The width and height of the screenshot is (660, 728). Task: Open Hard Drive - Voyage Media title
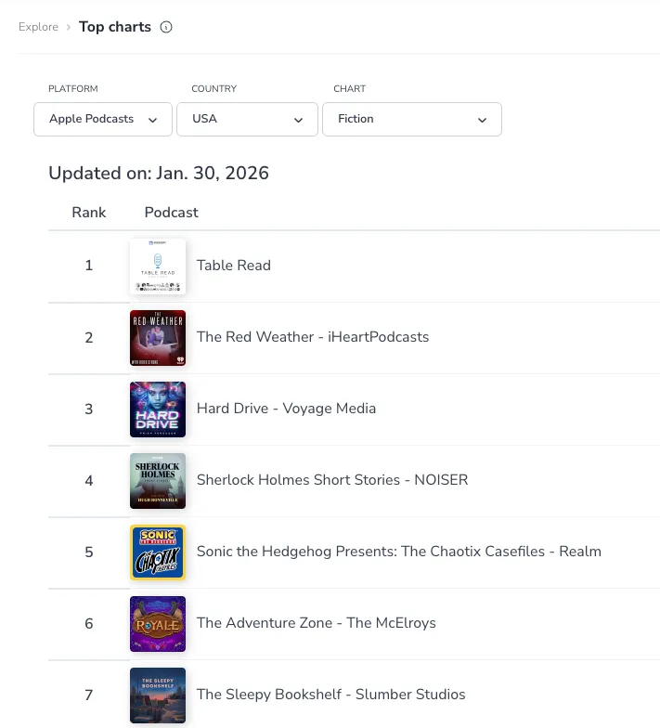click(286, 409)
